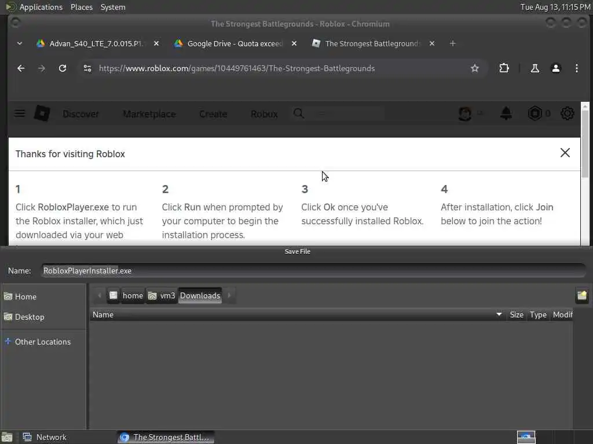The image size is (593, 444).
Task: Open the Marketplace link
Action: [149, 114]
